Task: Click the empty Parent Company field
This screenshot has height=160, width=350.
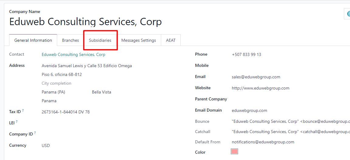Action: tap(290, 99)
